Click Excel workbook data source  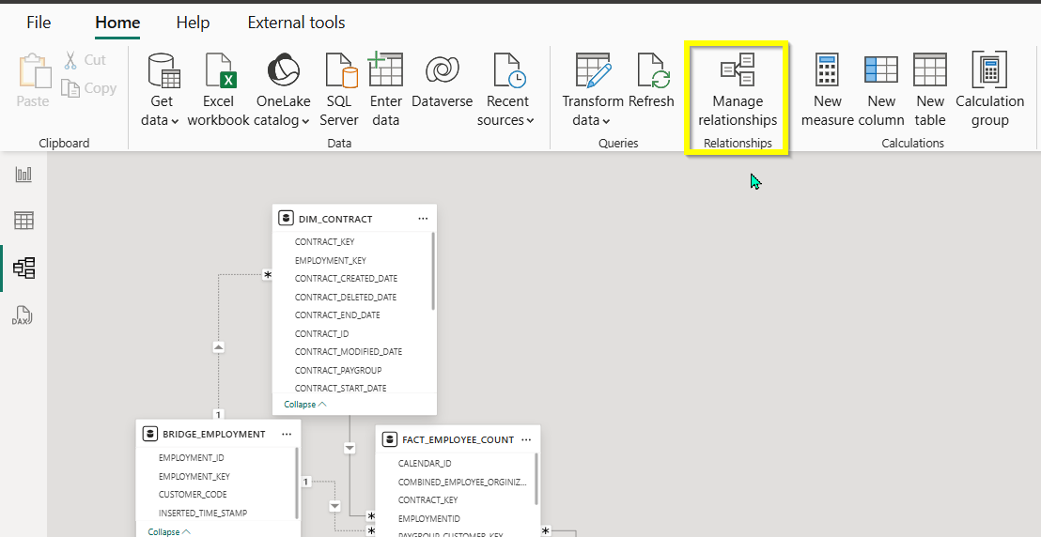click(x=218, y=90)
